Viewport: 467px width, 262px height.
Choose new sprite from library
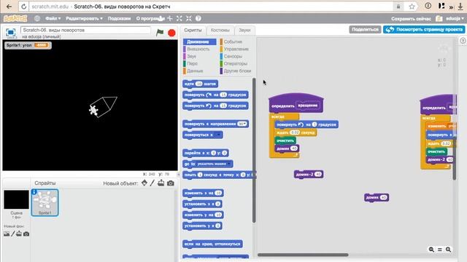click(x=144, y=183)
